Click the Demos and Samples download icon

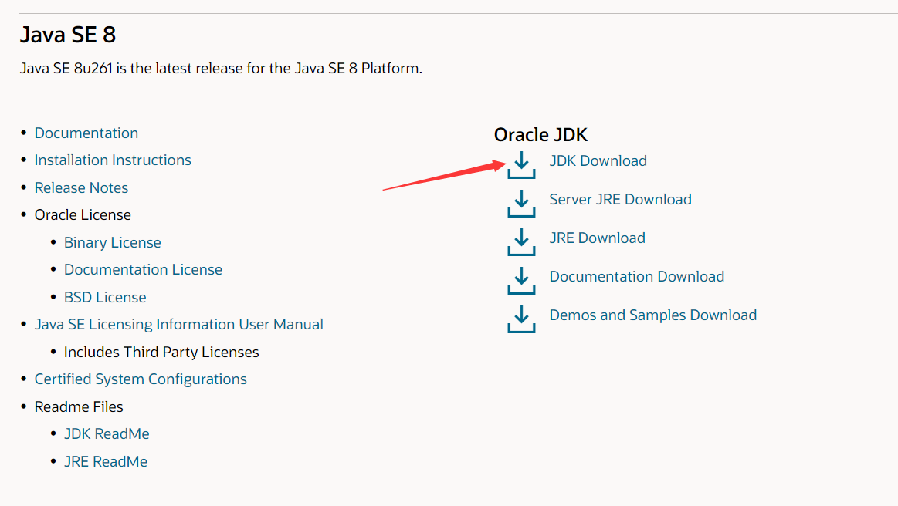pyautogui.click(x=521, y=319)
